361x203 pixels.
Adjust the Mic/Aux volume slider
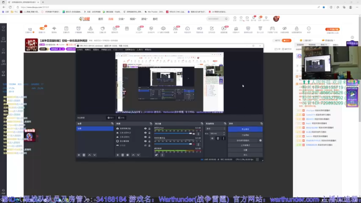tap(173, 134)
